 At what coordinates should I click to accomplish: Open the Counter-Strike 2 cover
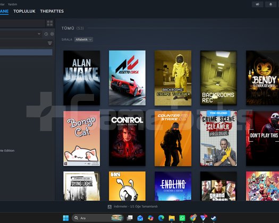tap(173, 139)
